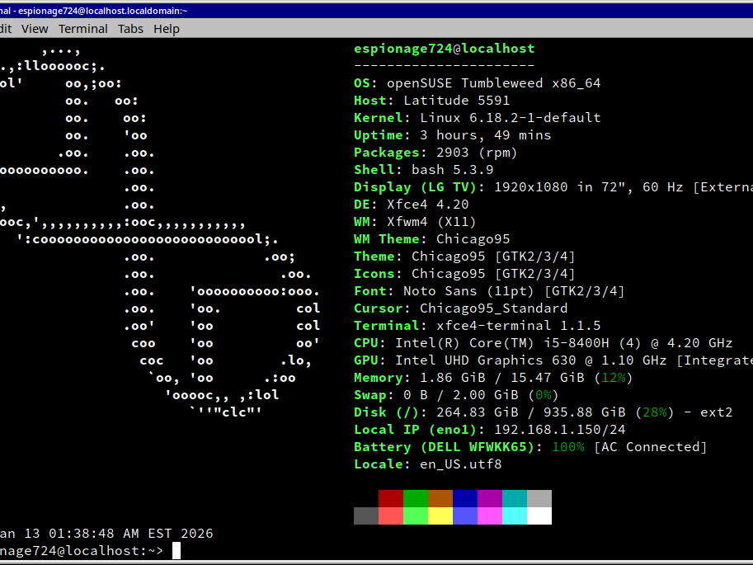Open the Help menu
The height and width of the screenshot is (565, 753).
pyautogui.click(x=166, y=28)
